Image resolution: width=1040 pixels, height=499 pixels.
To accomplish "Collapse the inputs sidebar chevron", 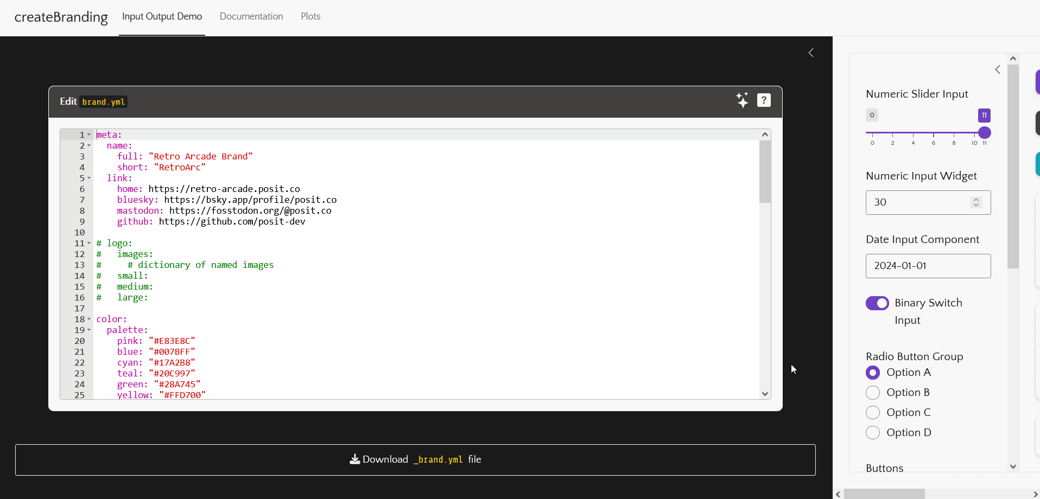I will (x=998, y=69).
